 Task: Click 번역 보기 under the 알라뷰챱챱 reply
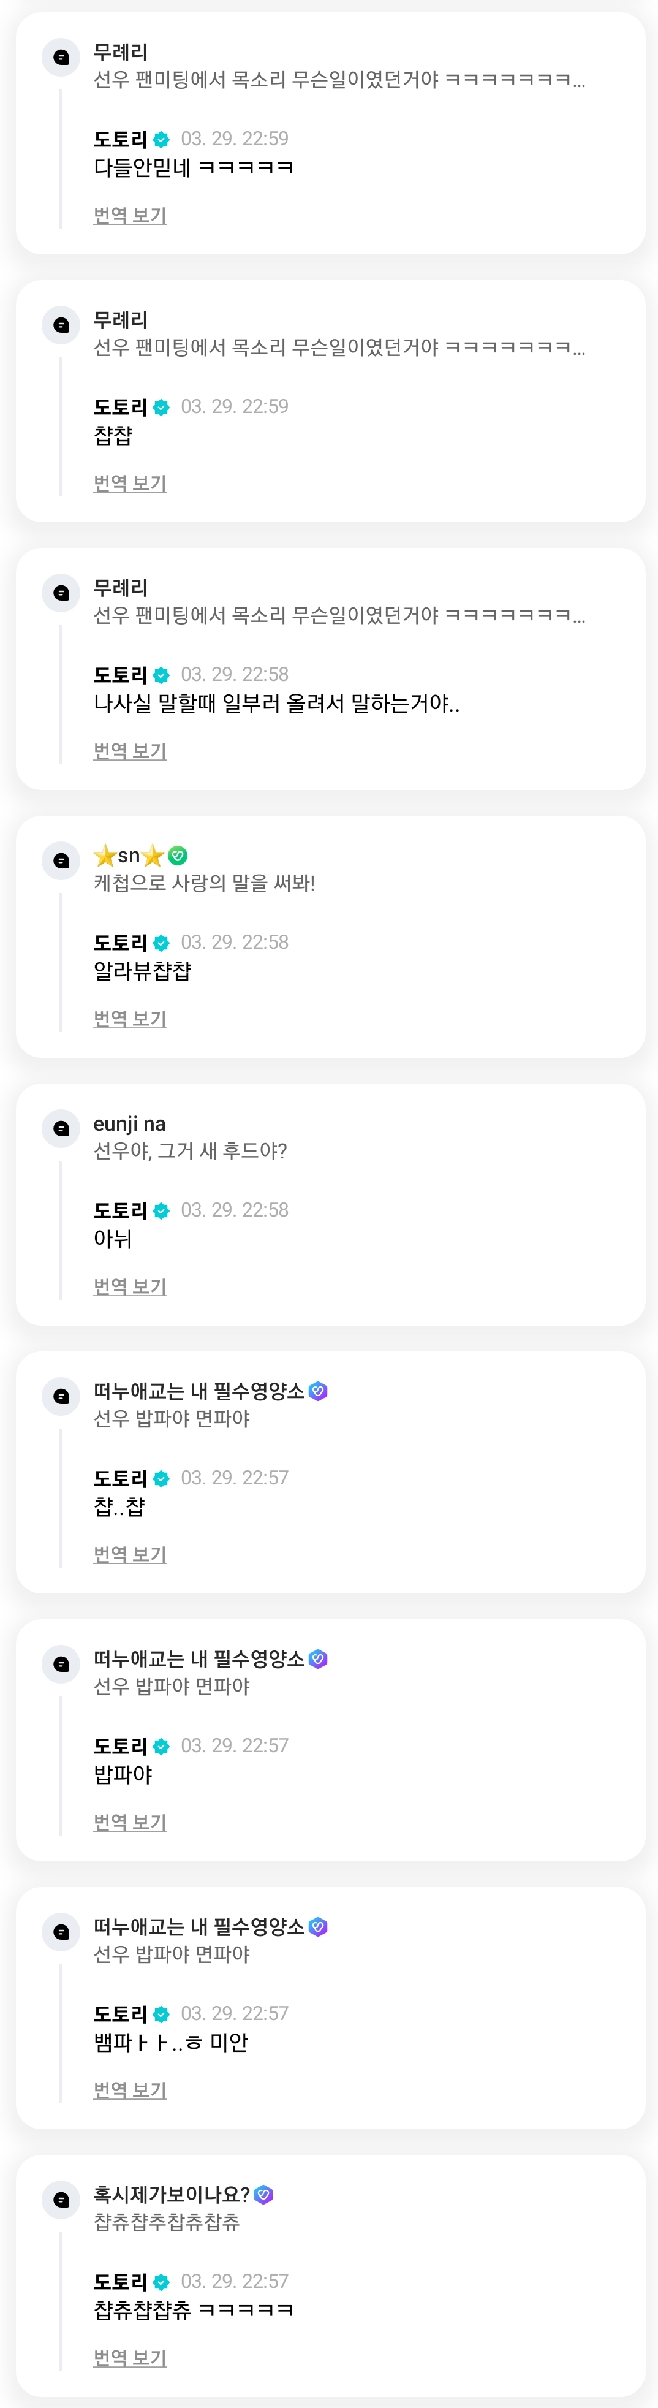130,1019
